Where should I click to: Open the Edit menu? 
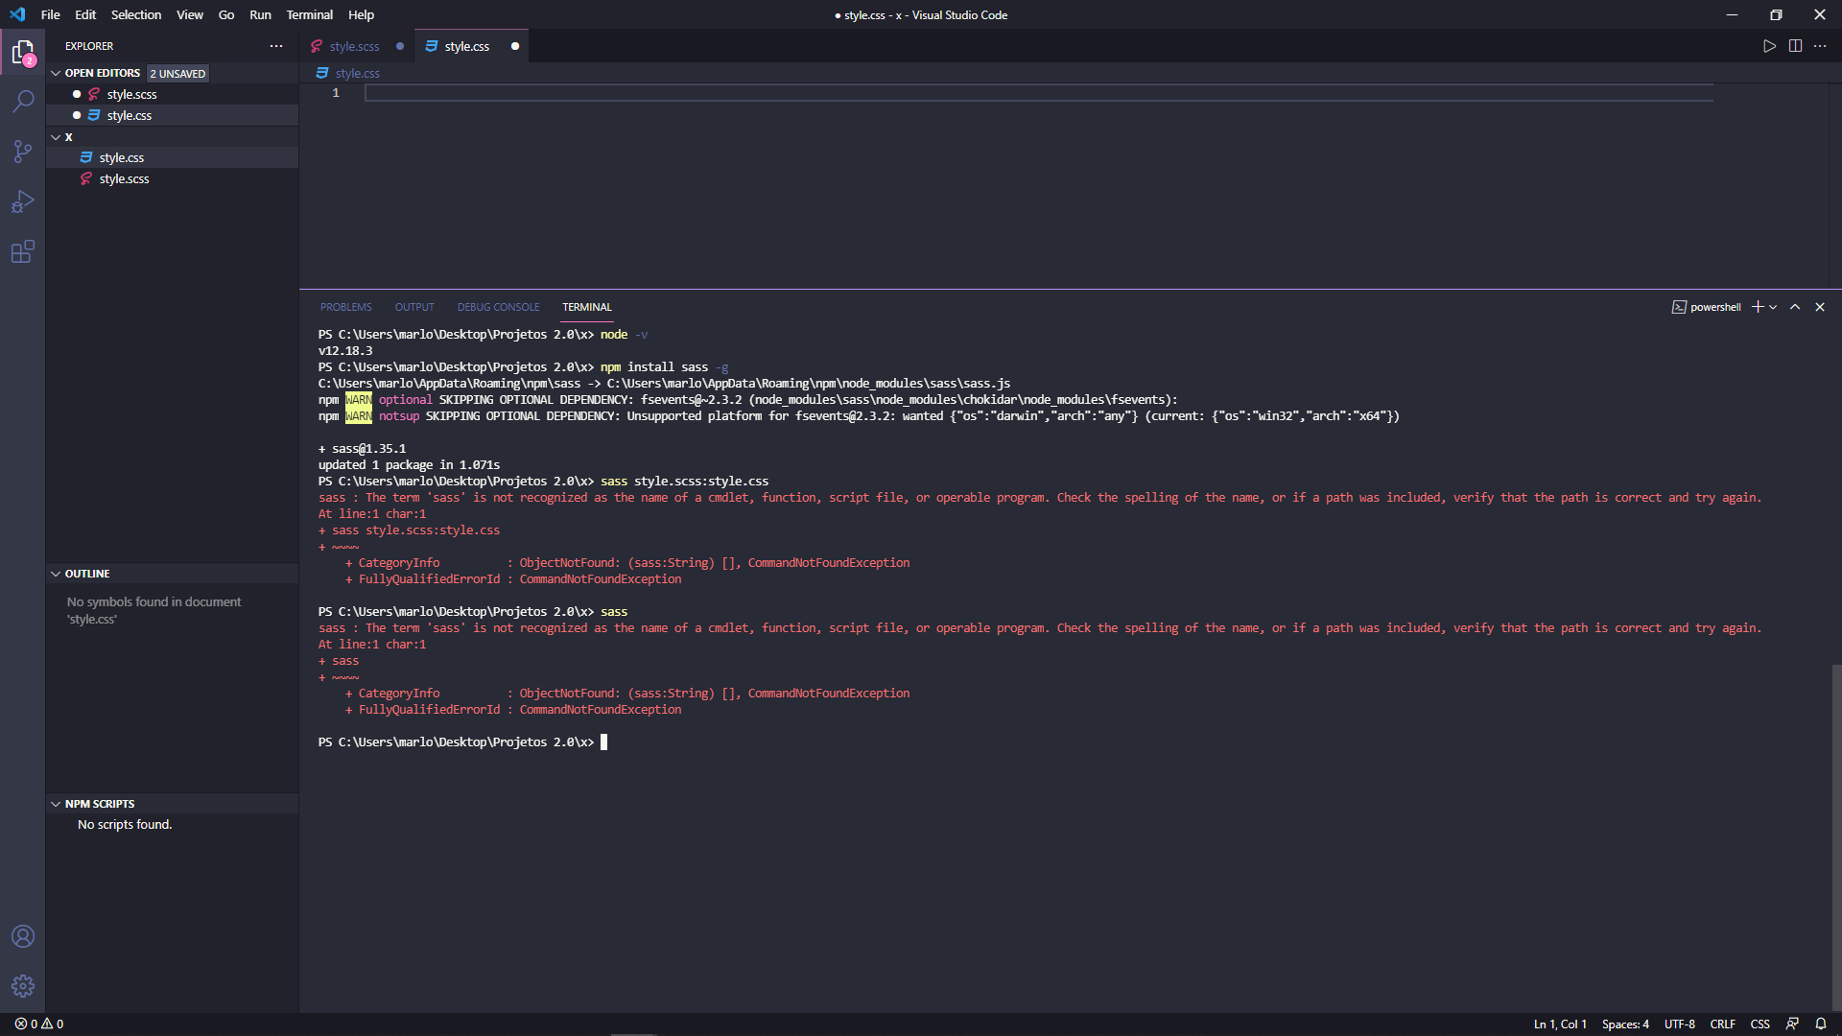coord(85,14)
